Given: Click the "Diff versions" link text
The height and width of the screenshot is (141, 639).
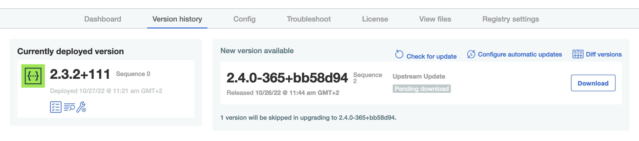Looking at the screenshot, I should tap(604, 54).
